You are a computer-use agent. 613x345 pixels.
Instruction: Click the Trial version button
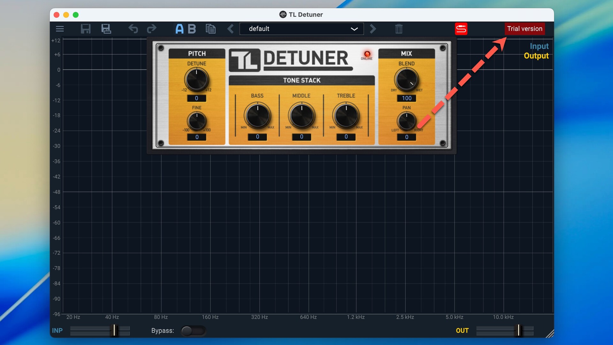click(525, 29)
